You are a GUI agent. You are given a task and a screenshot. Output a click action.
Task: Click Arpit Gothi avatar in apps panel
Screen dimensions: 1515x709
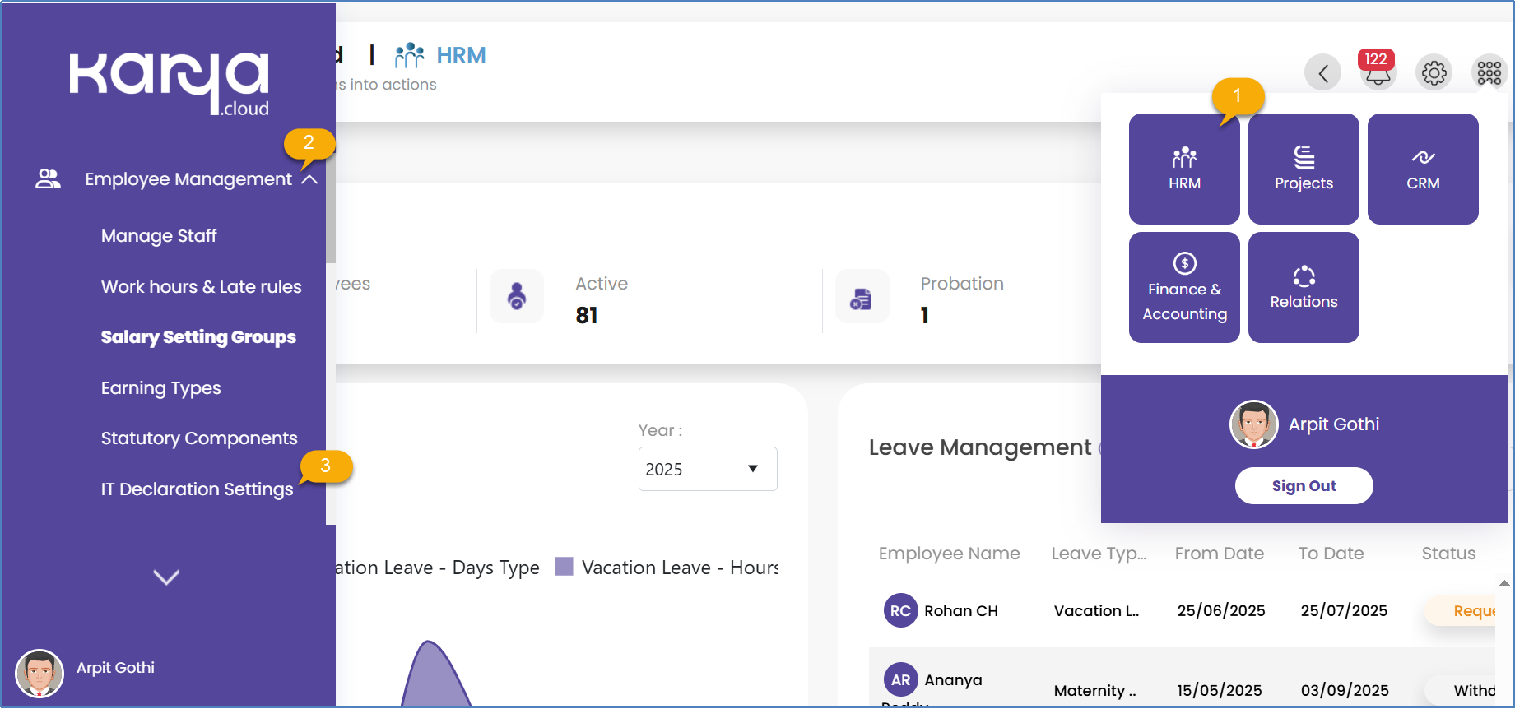pos(1253,424)
